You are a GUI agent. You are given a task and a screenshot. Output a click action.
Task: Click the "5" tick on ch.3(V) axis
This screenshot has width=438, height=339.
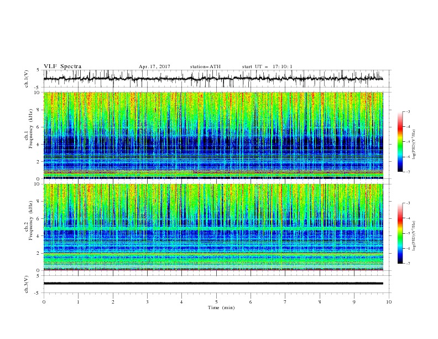[x=38, y=276]
